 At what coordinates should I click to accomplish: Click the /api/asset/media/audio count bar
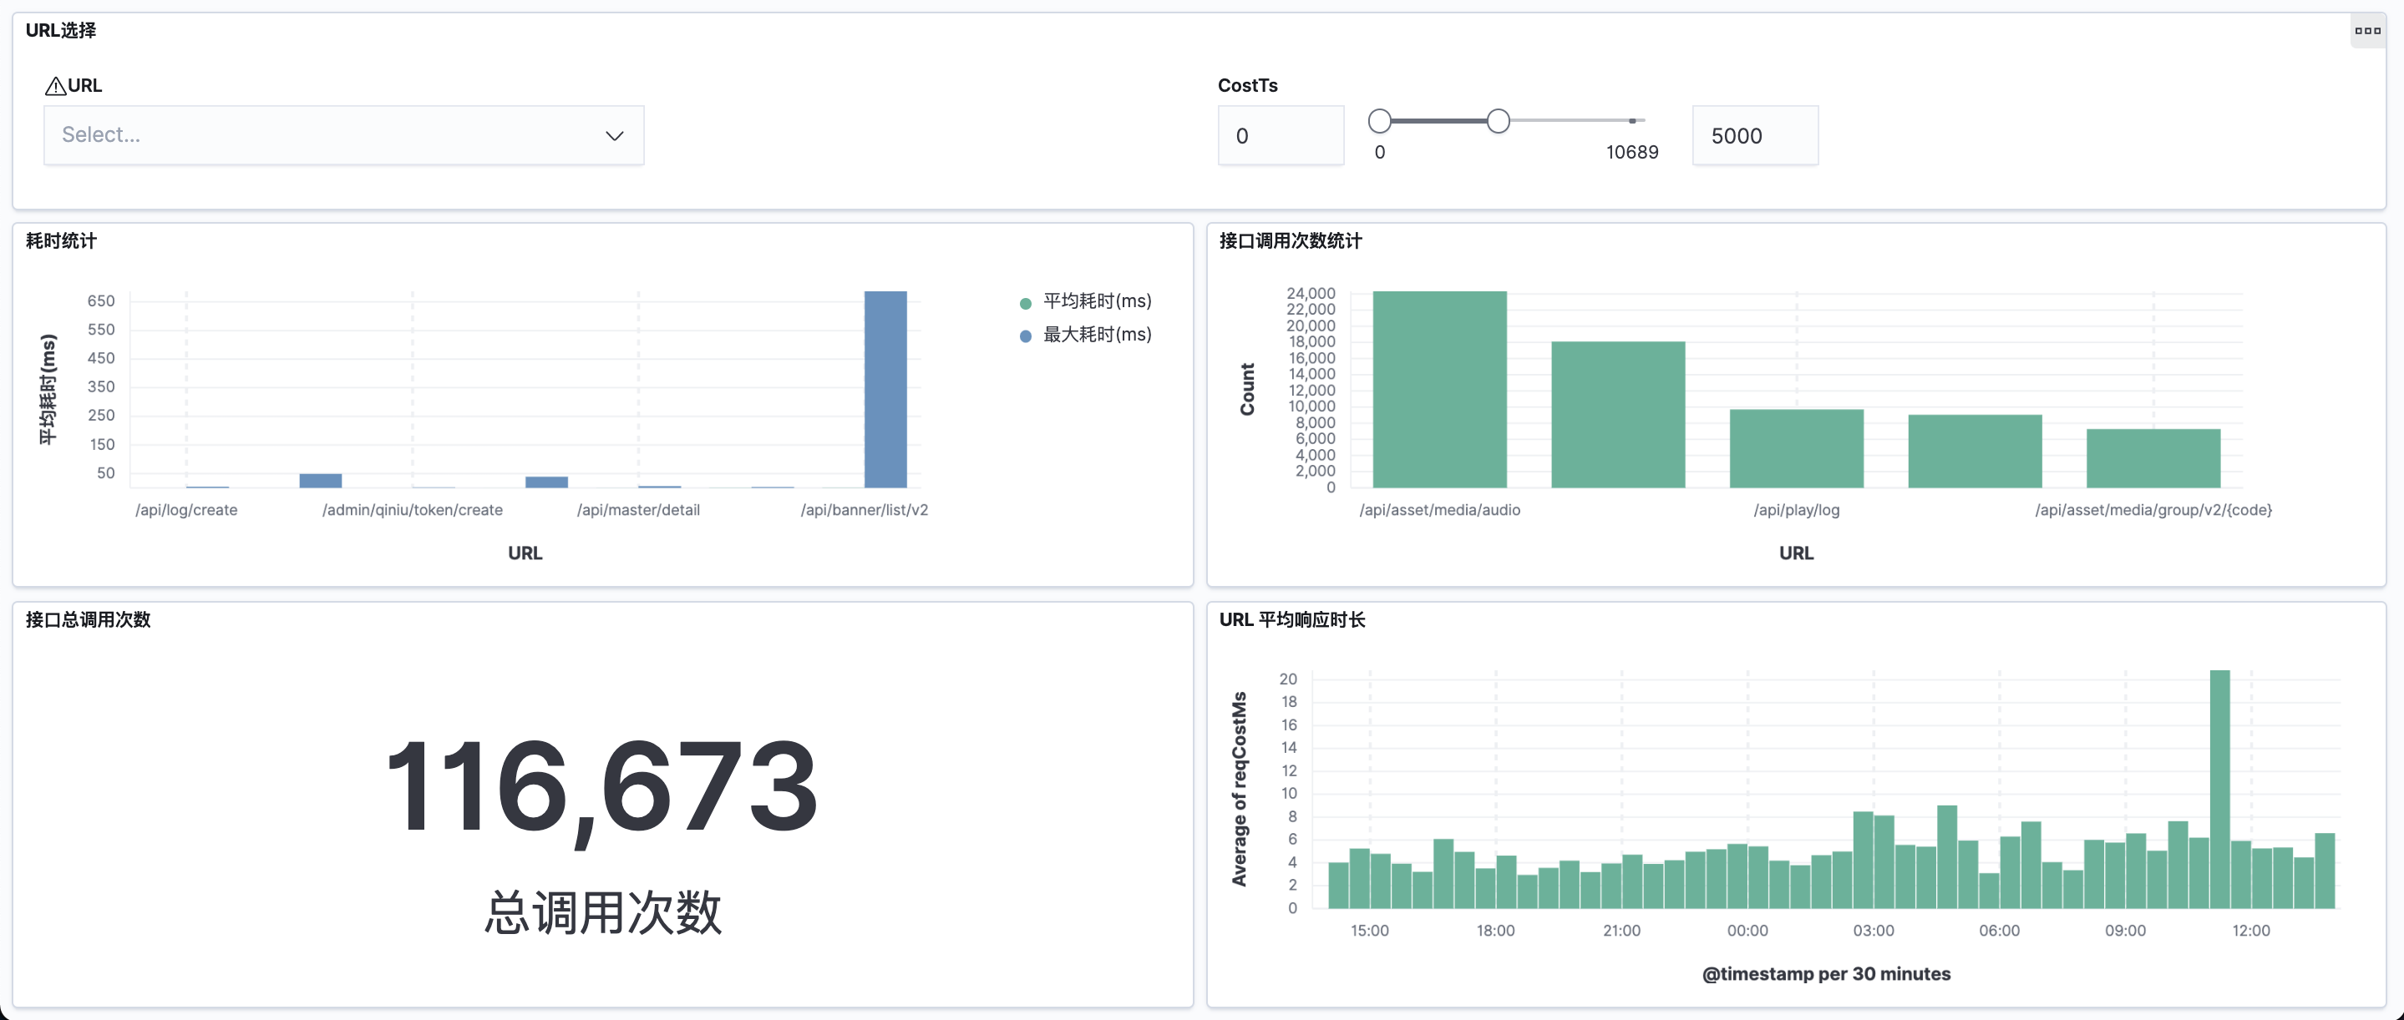tap(1439, 390)
